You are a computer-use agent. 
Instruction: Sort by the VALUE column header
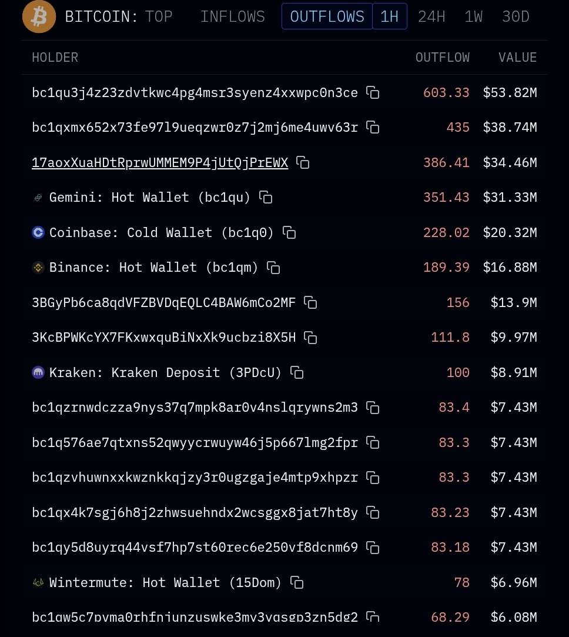(517, 57)
